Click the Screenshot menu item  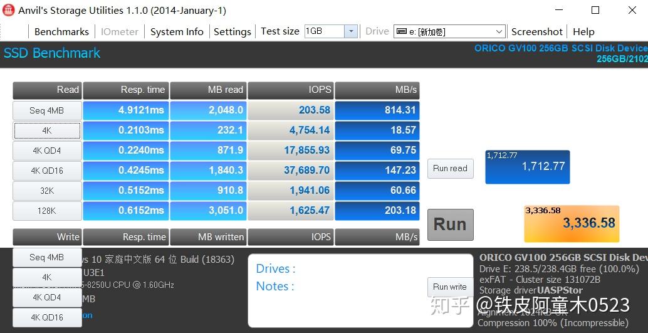(536, 31)
